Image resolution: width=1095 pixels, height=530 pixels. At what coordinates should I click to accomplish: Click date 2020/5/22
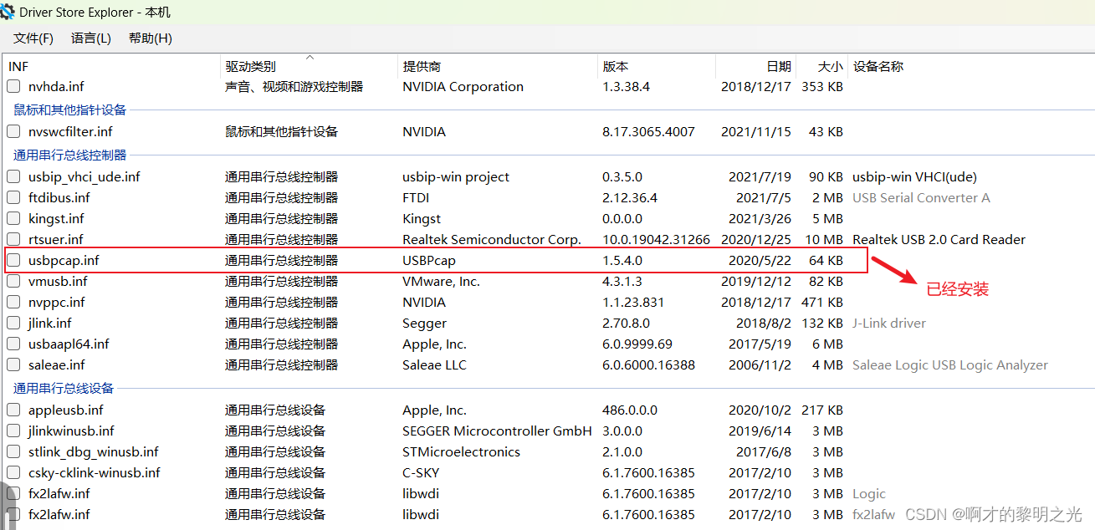760,260
